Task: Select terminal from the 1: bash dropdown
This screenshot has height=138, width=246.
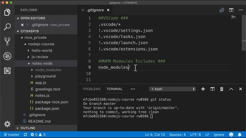Action: [x=172, y=89]
